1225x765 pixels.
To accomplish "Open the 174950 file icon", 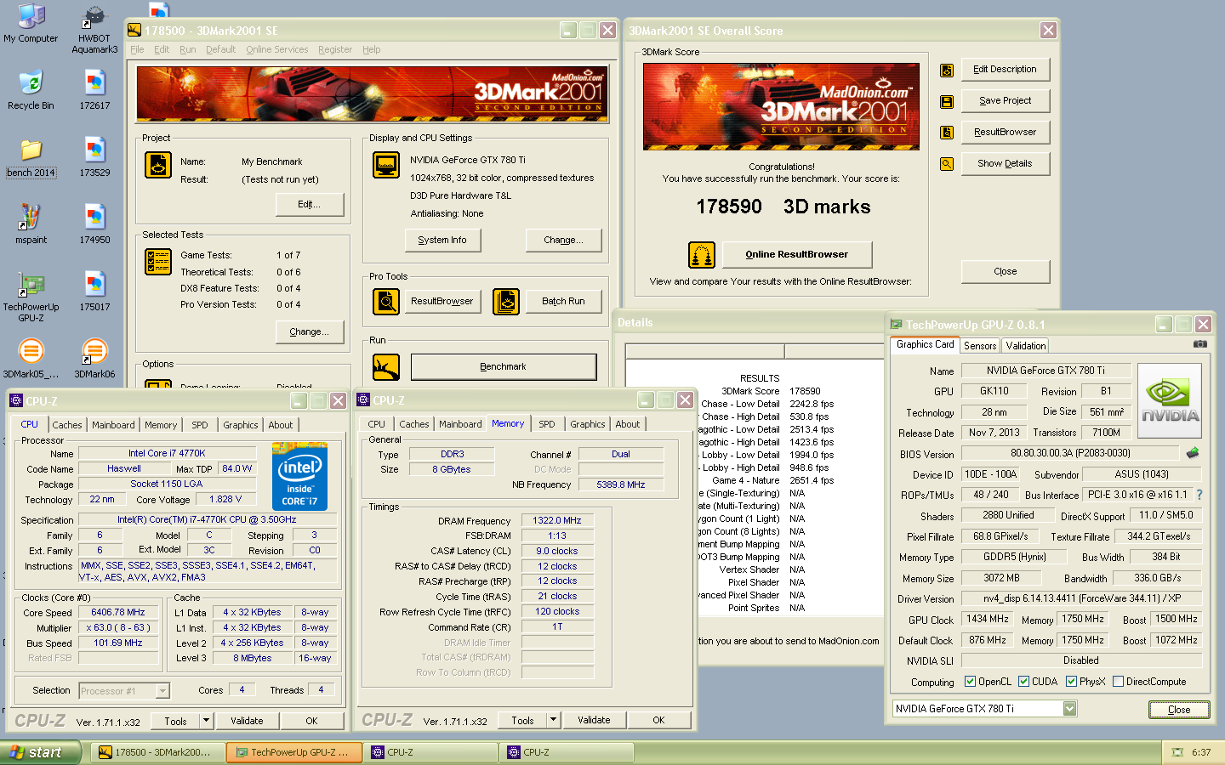I will 94,224.
